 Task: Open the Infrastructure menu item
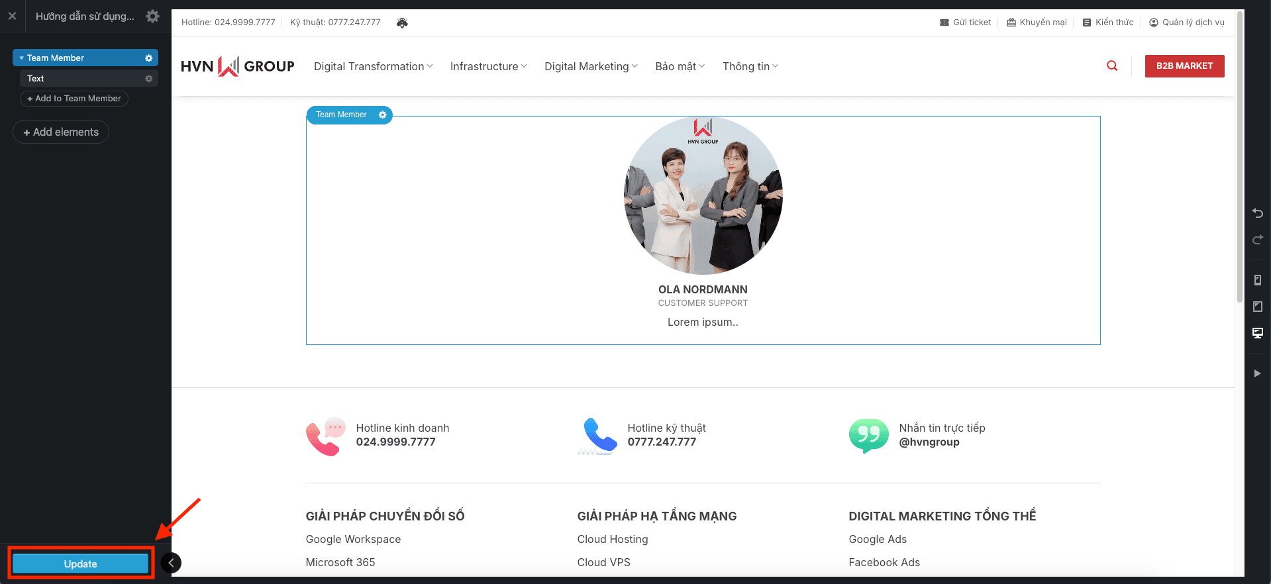pos(488,66)
